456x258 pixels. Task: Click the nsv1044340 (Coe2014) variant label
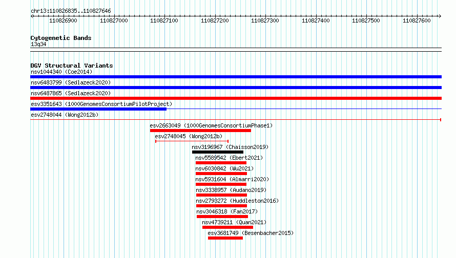coord(61,72)
